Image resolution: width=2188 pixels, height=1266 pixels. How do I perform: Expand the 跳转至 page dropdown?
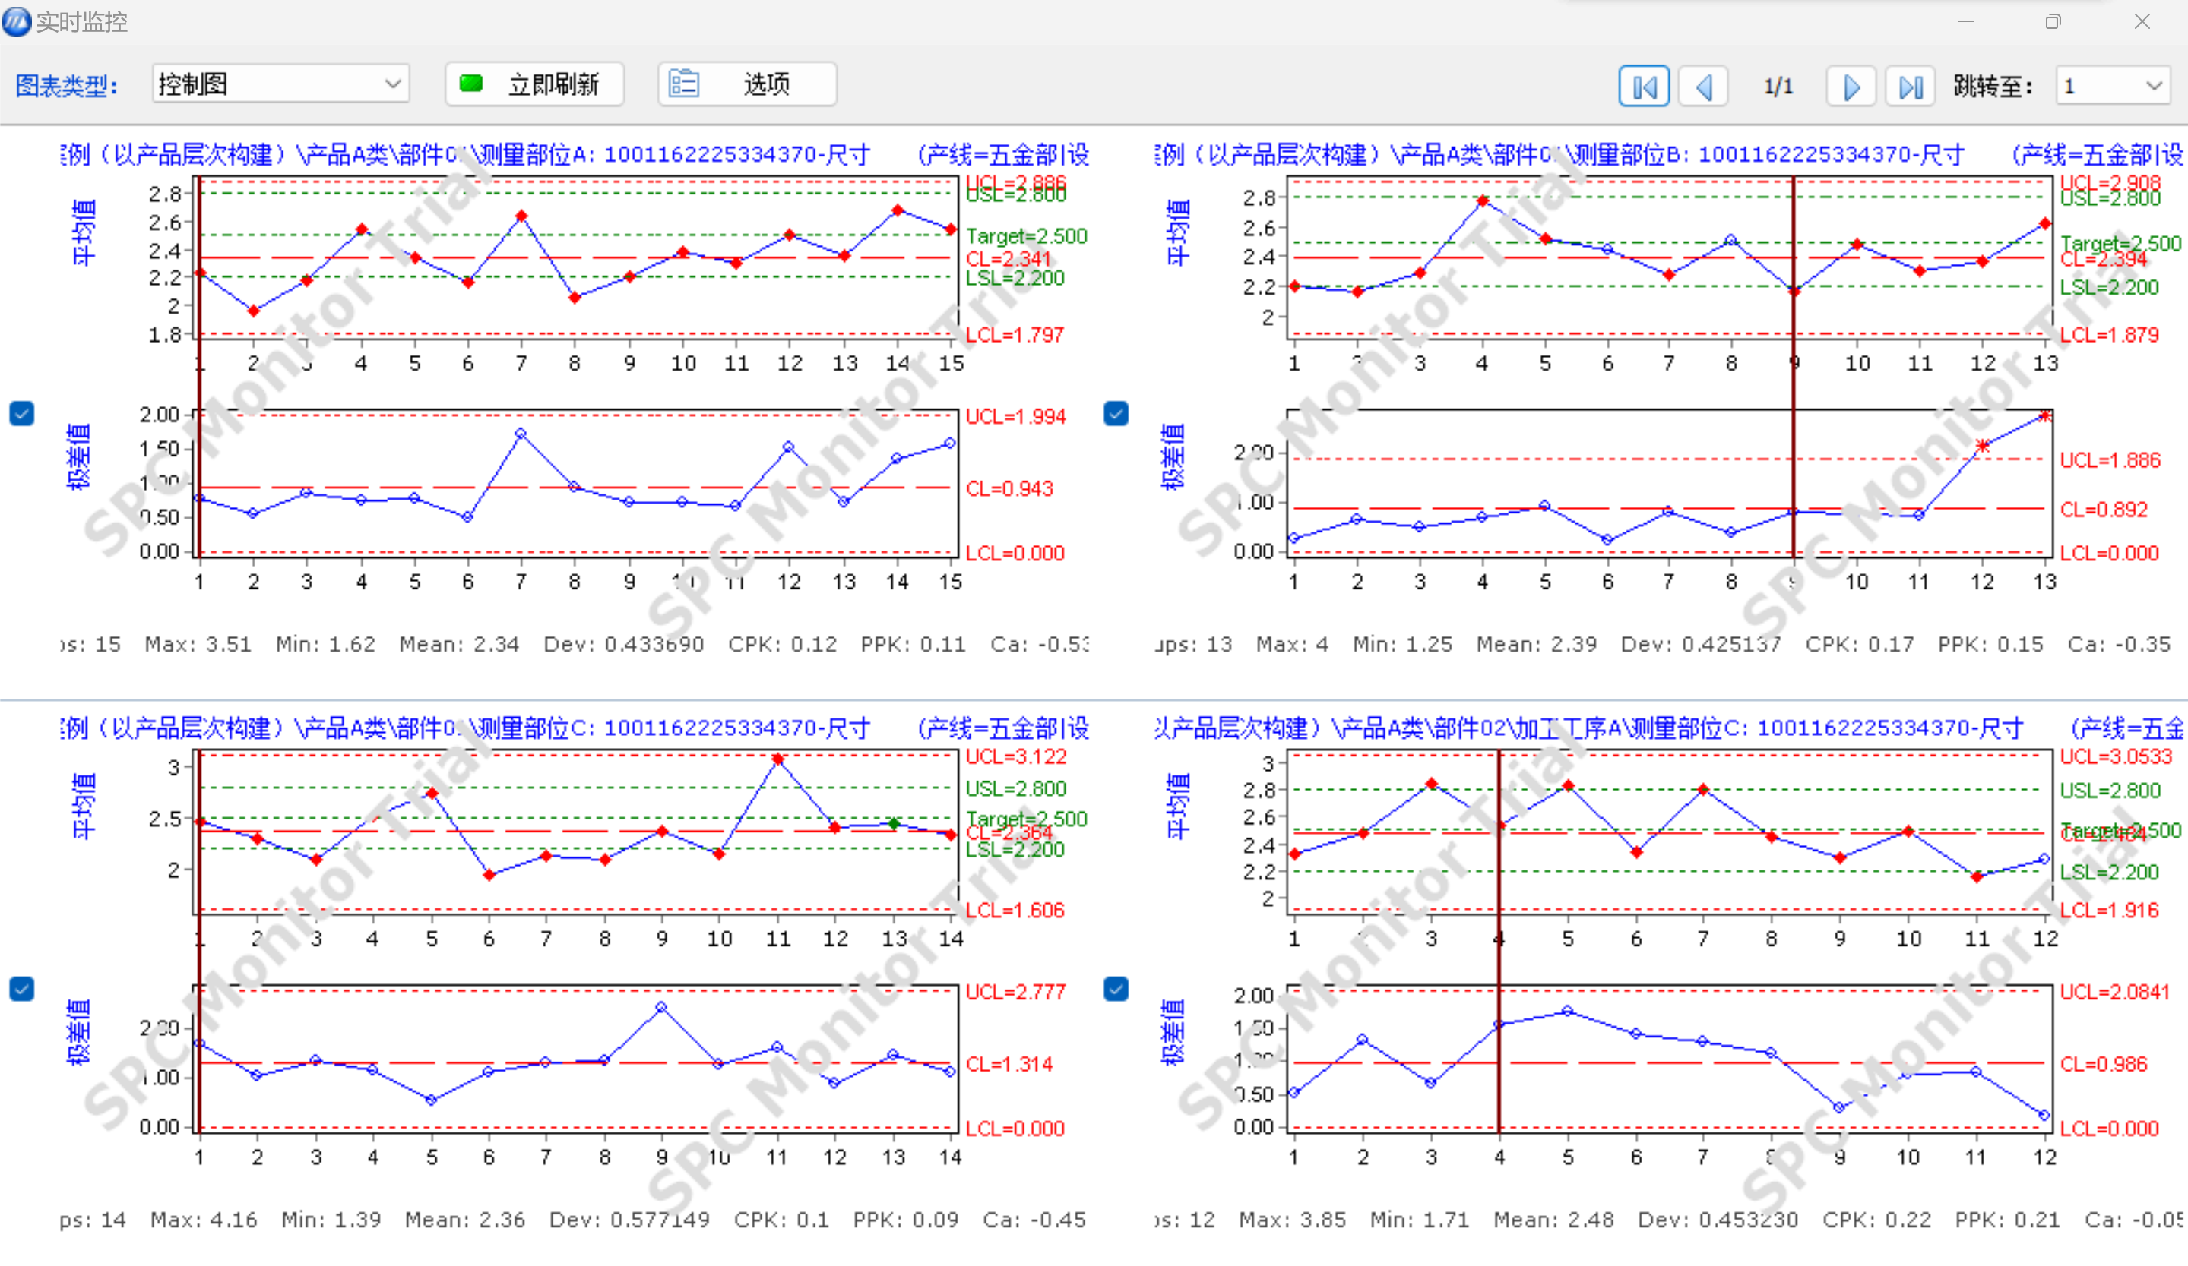pos(2153,86)
